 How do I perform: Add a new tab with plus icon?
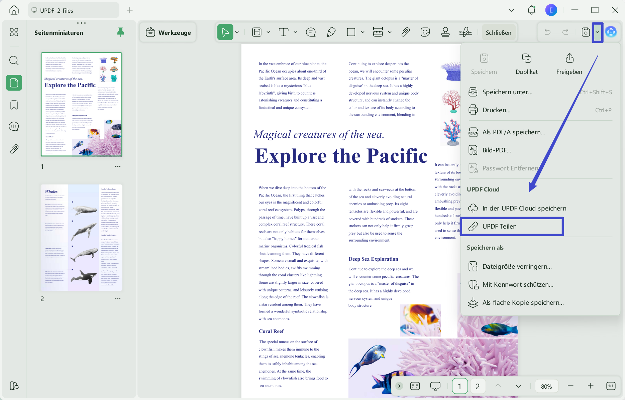(130, 10)
